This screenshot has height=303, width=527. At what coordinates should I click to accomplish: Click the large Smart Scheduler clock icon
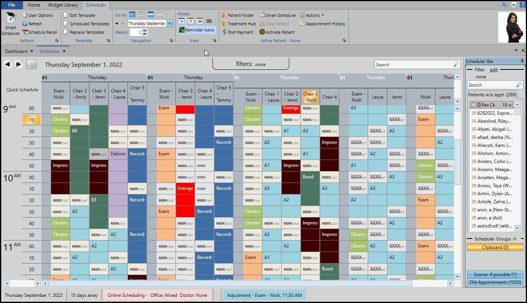point(11,18)
